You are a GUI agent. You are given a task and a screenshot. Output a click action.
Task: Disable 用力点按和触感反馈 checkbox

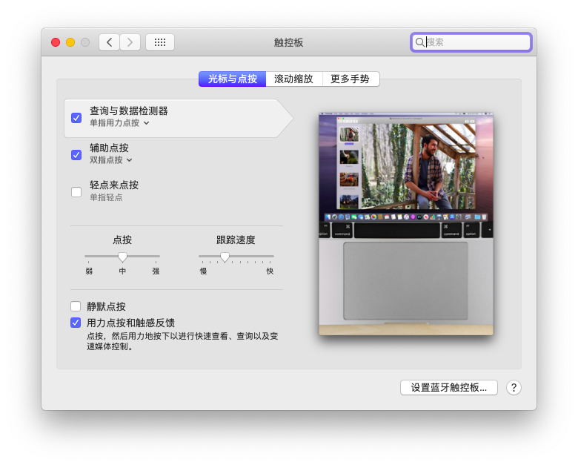[x=76, y=323]
